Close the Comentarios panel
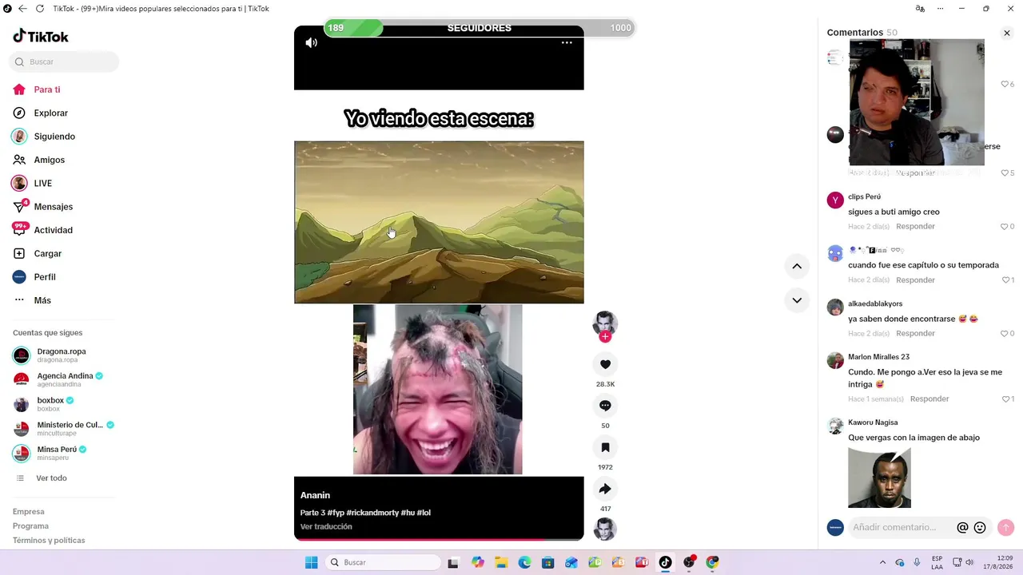The image size is (1023, 575). (x=1007, y=33)
